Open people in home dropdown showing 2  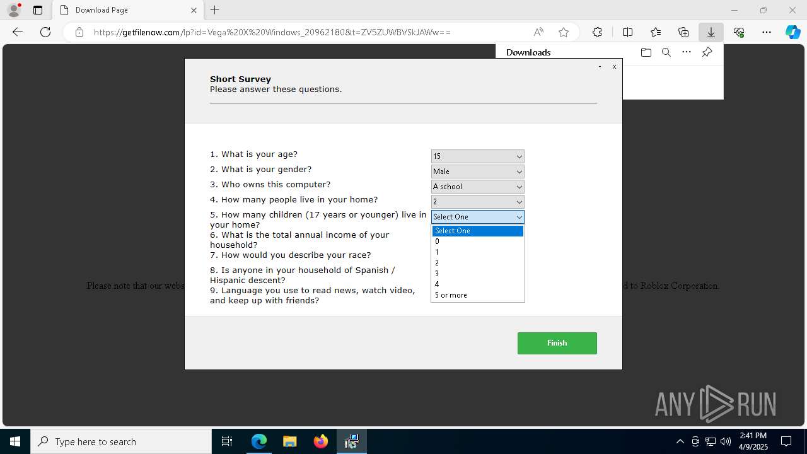point(478,202)
